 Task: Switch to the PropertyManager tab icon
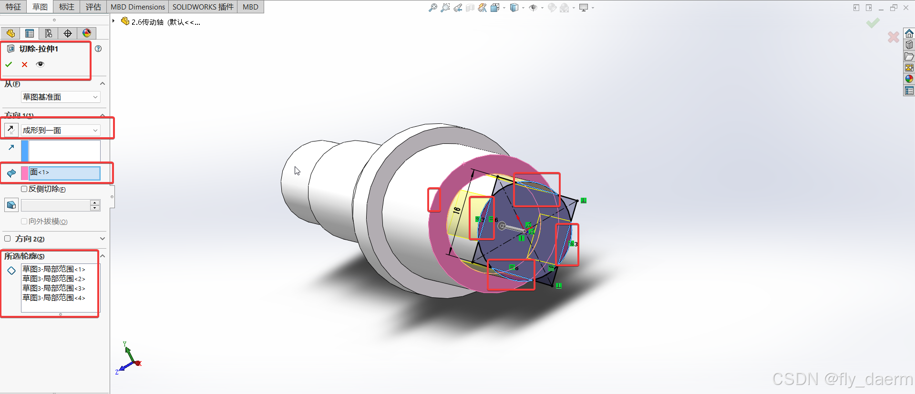[30, 33]
